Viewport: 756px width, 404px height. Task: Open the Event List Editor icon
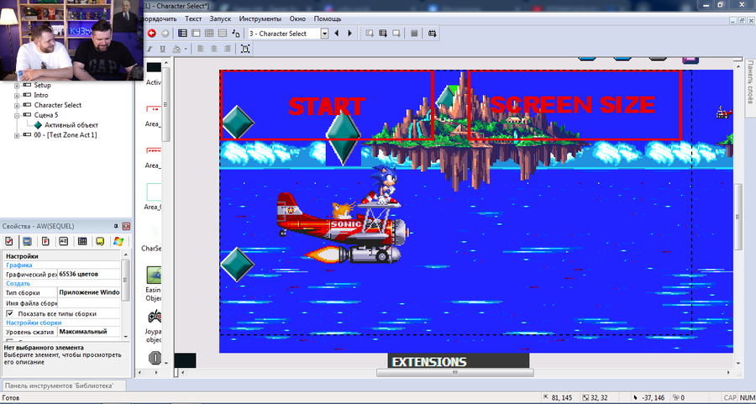(x=223, y=34)
